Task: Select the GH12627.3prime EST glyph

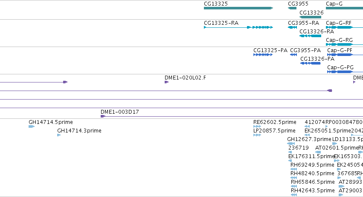Action: (291, 144)
